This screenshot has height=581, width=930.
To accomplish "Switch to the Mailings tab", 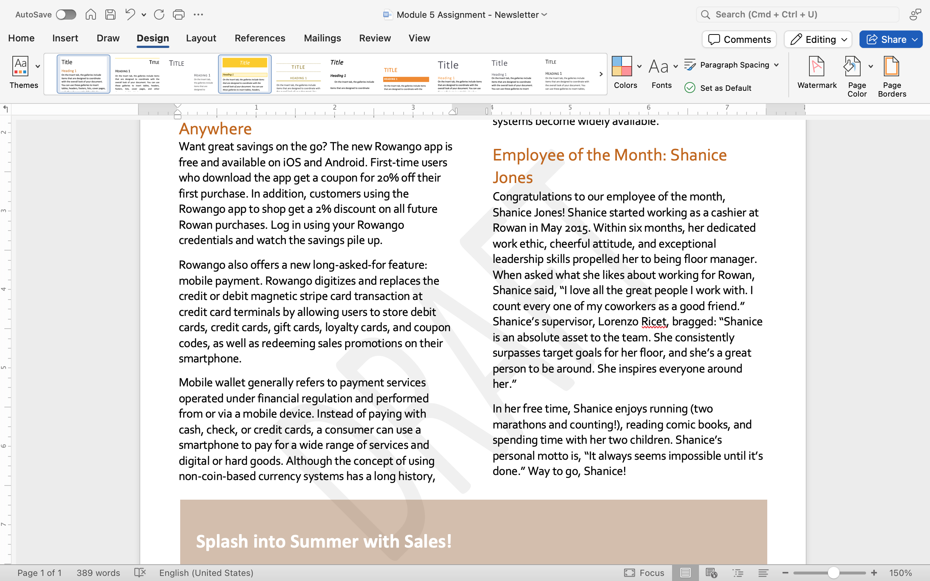I will point(323,38).
